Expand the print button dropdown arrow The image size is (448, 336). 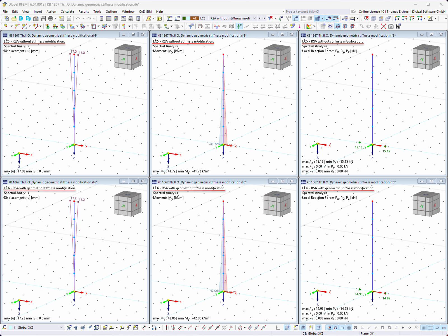[x=56, y=18]
